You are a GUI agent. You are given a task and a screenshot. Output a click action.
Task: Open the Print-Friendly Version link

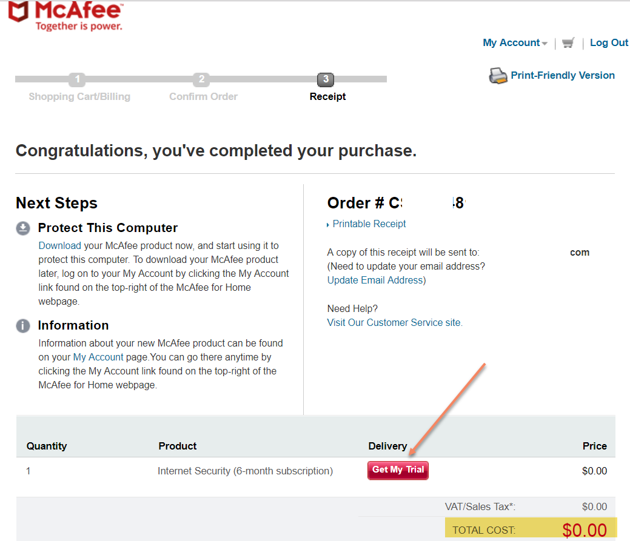coord(563,76)
